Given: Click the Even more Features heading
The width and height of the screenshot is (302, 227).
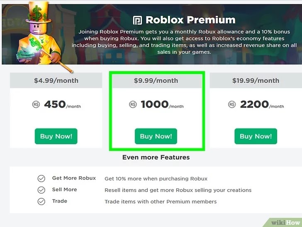Looking at the screenshot, I should click(x=156, y=157).
